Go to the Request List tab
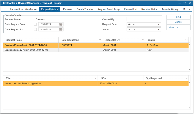 pyautogui.click(x=131, y=9)
